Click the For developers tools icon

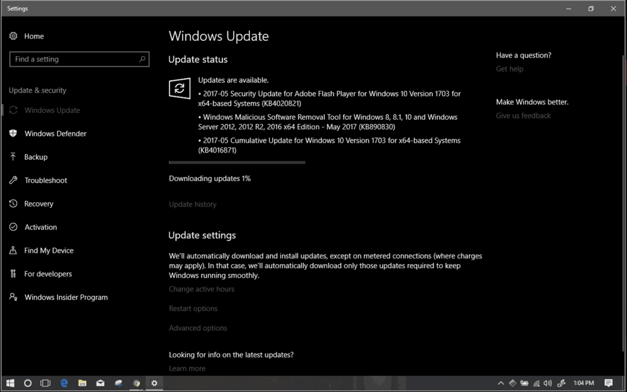(13, 274)
